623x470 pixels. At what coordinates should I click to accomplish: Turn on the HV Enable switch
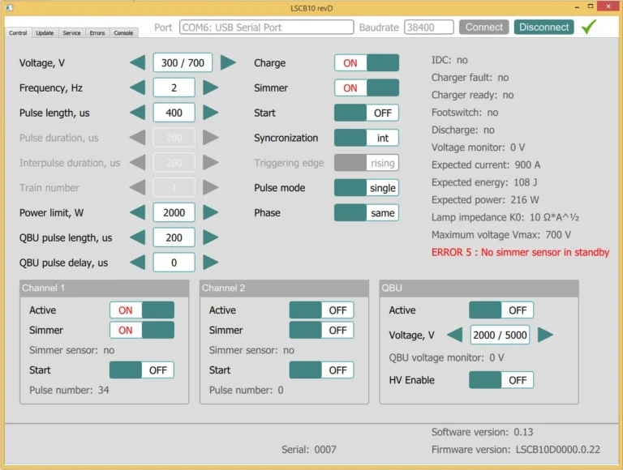pos(501,380)
